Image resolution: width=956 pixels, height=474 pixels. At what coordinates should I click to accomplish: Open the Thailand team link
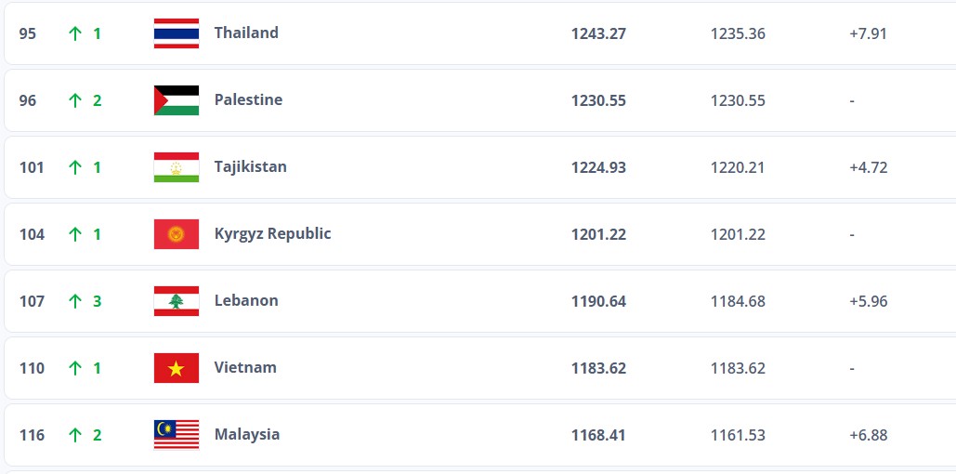tap(246, 33)
